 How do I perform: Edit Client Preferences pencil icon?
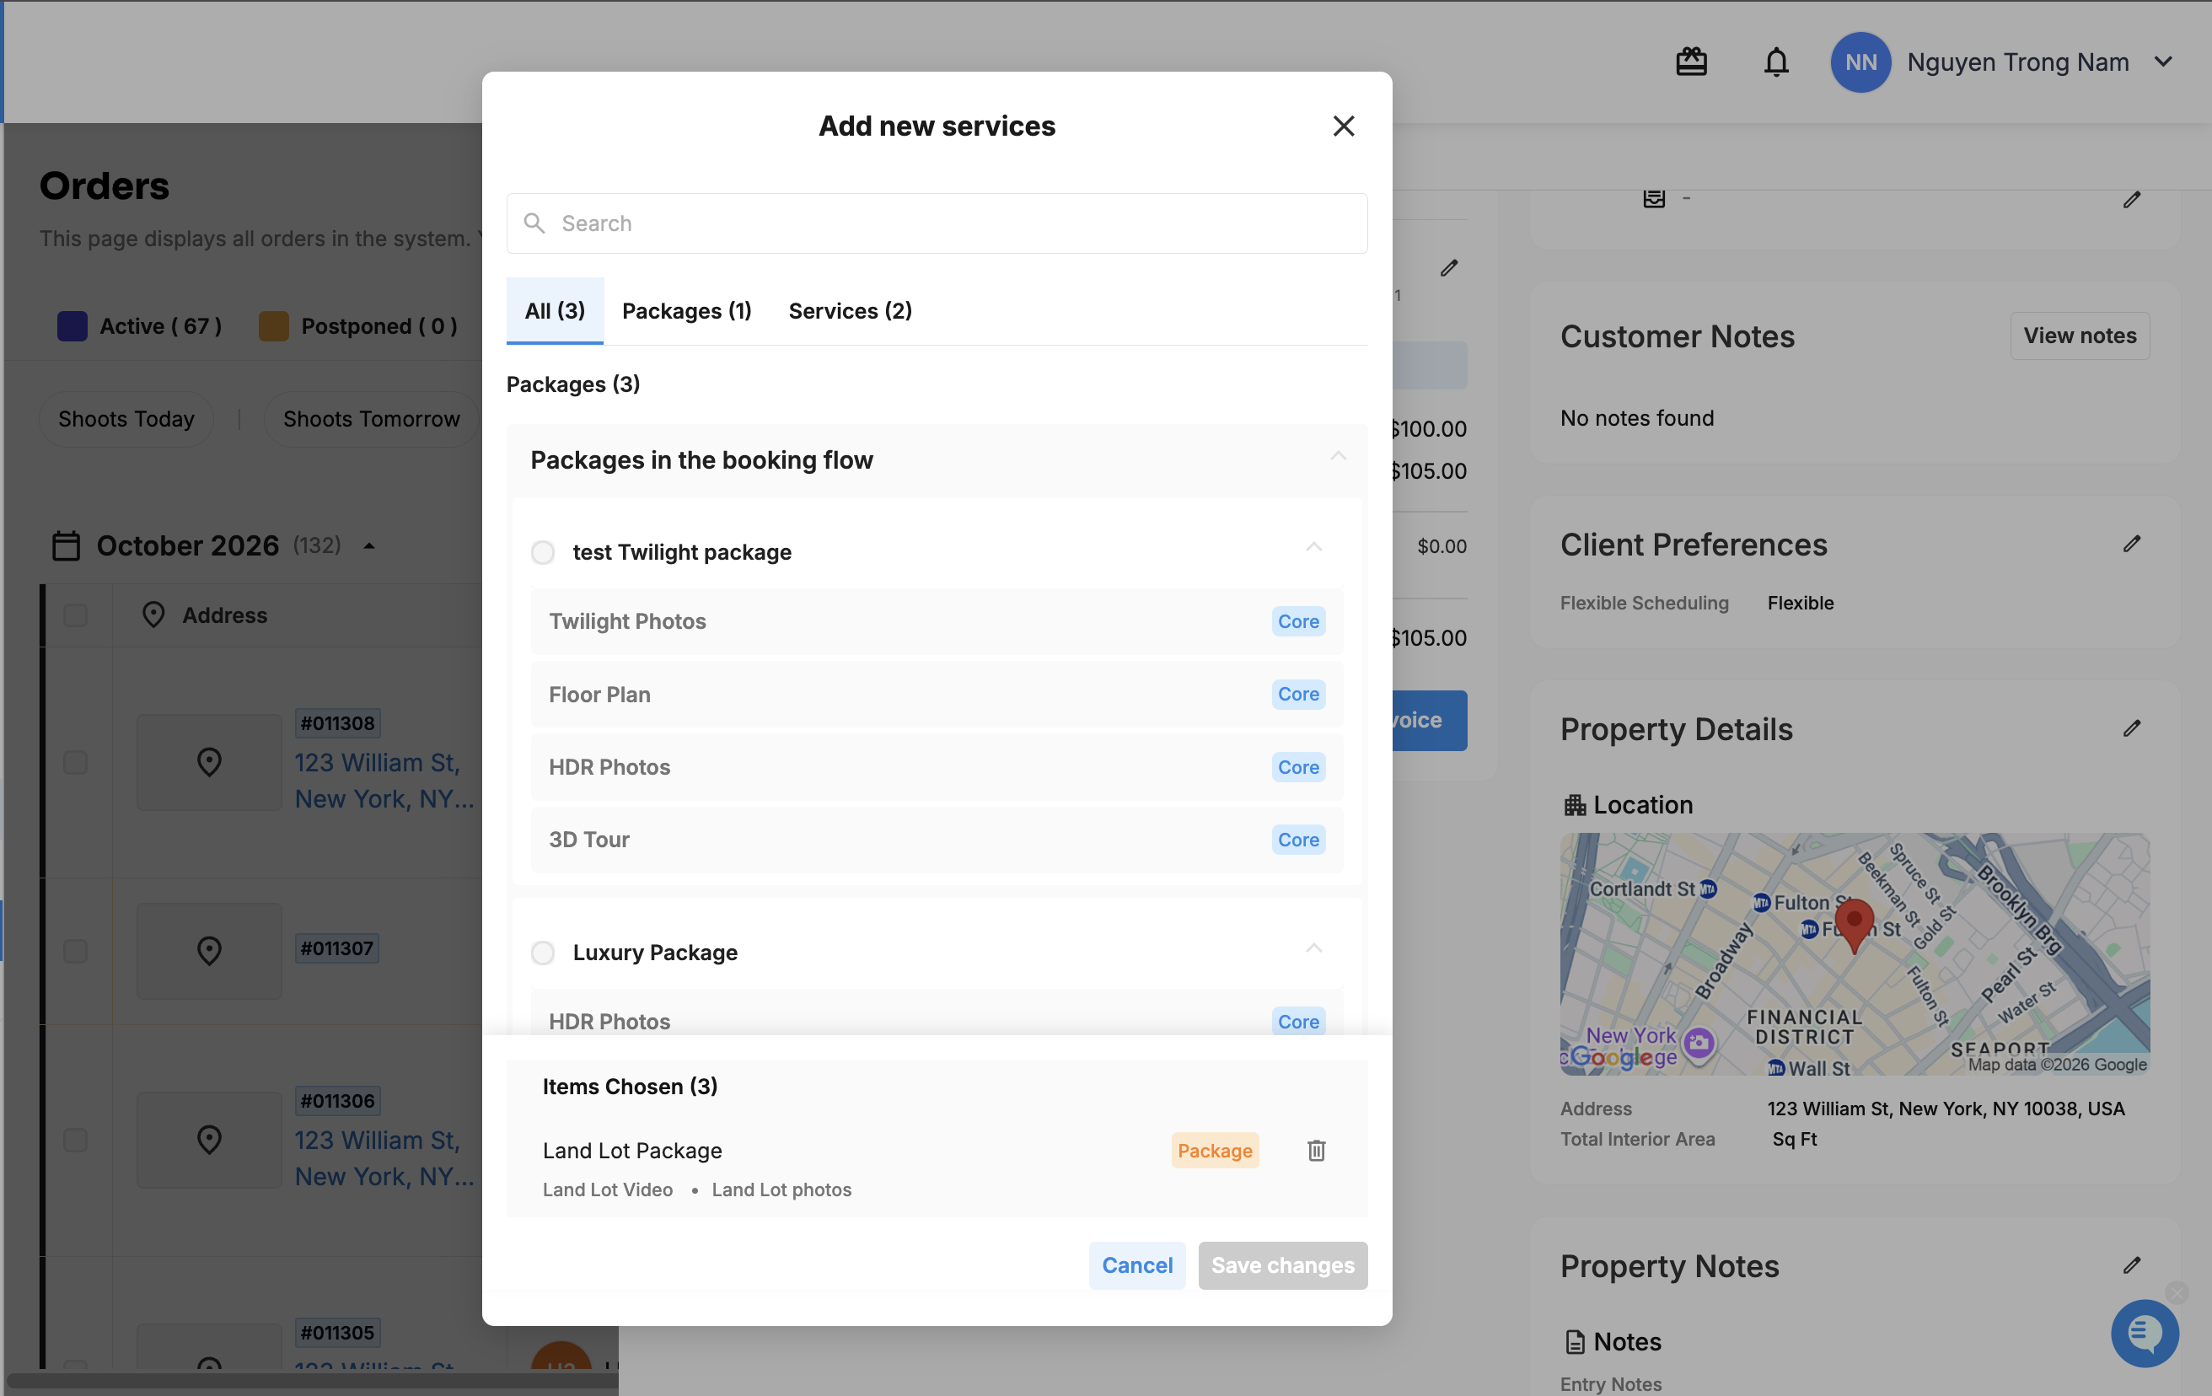click(2131, 544)
